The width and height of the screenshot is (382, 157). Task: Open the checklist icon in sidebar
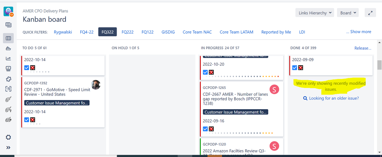[x=8, y=89]
